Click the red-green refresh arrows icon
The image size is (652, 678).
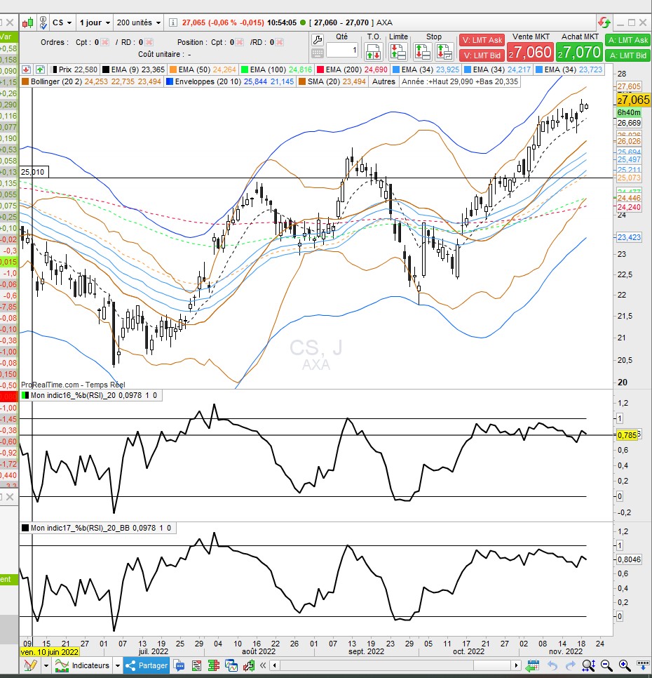point(604,22)
